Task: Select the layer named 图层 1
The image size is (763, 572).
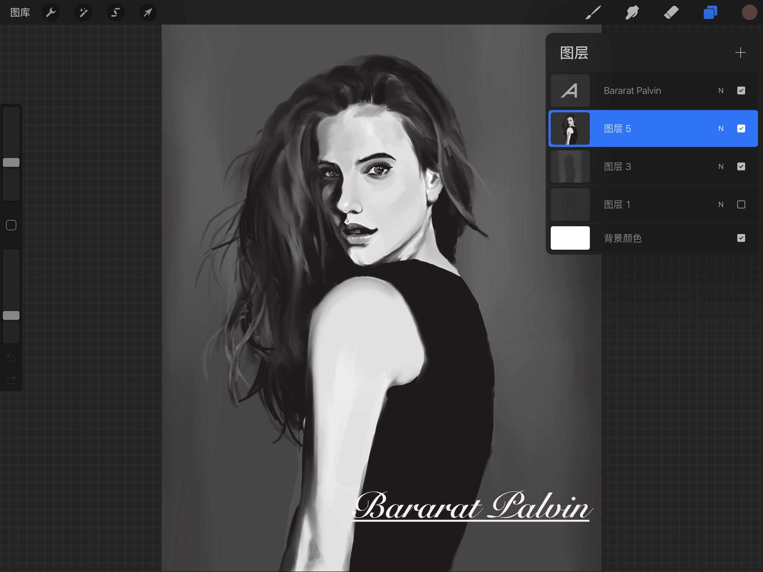Action: click(617, 204)
